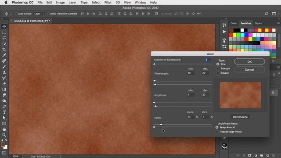The height and width of the screenshot is (158, 281).
Task: Click the Number of Generators field
Action: click(x=208, y=60)
